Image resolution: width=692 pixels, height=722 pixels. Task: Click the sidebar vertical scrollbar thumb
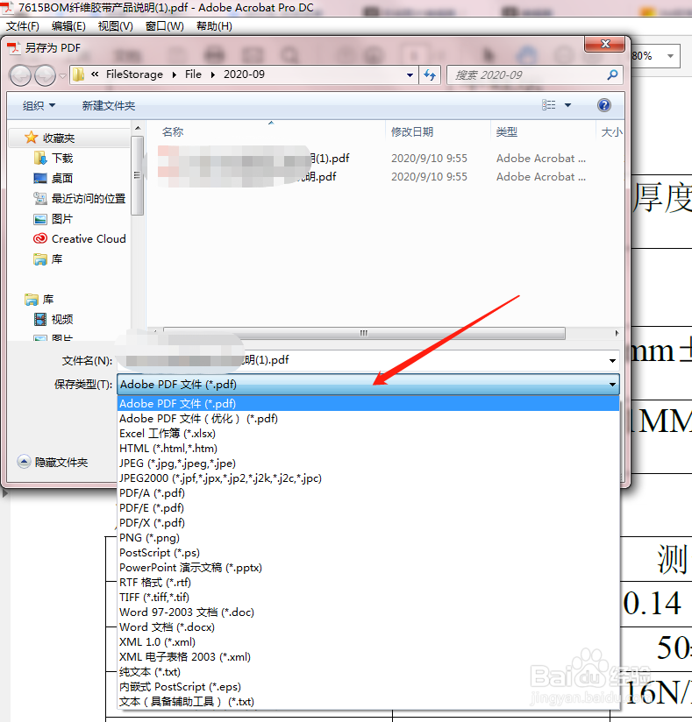tap(137, 175)
